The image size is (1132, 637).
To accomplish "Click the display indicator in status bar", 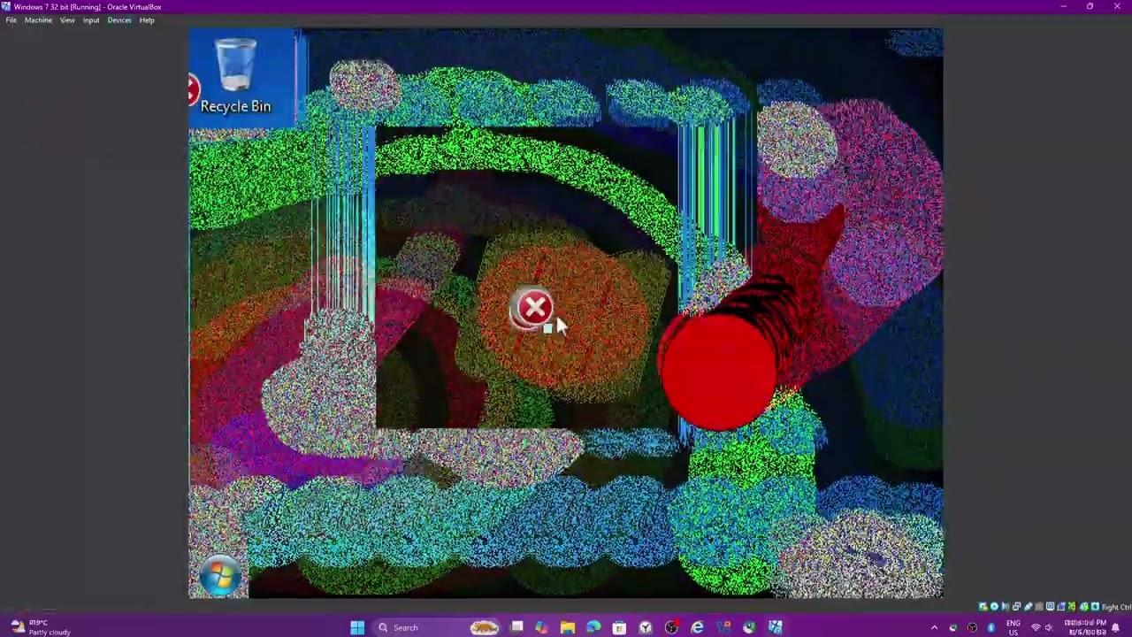I will click(x=1050, y=607).
